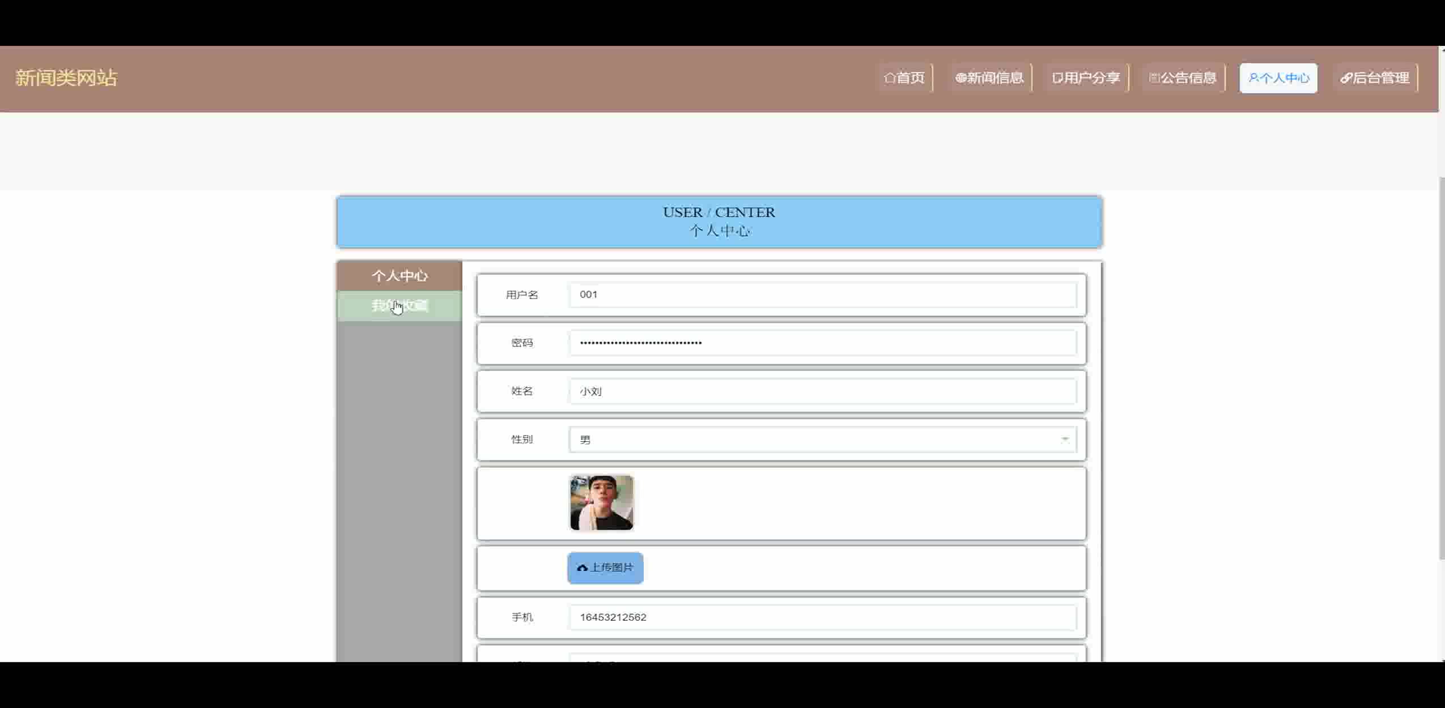Click the globe icon beside 新闻信息
Viewport: 1445px width, 708px height.
coord(960,78)
